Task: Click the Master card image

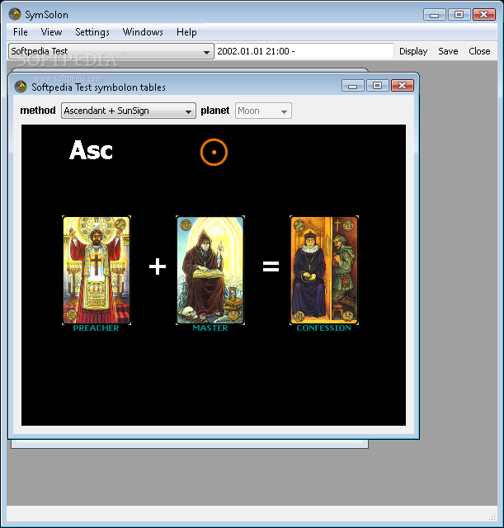Action: pos(210,270)
